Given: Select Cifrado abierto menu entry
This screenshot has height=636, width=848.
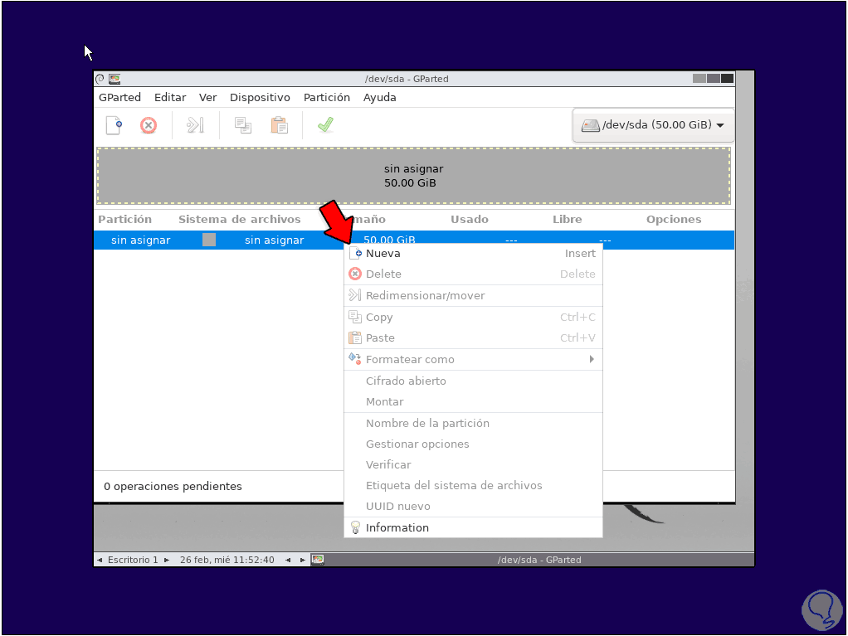Looking at the screenshot, I should (x=473, y=381).
